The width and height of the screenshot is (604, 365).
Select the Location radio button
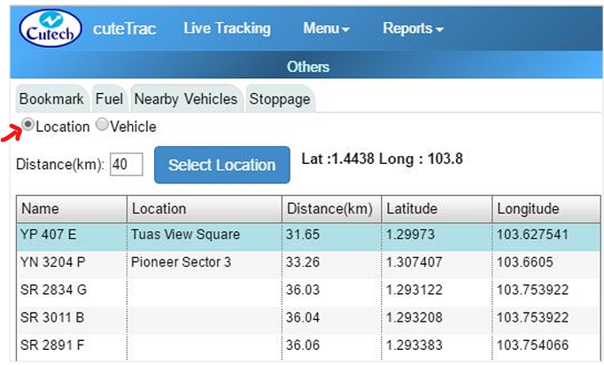28,126
